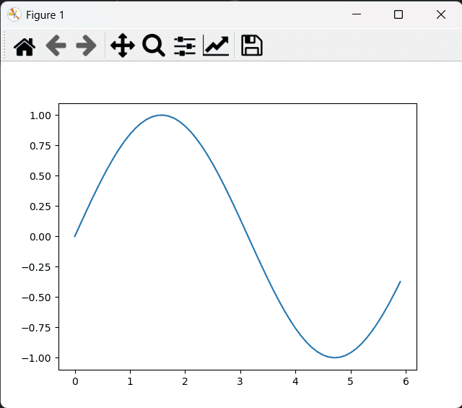Click the −1.00 label on the y-axis
Image resolution: width=462 pixels, height=408 pixels.
click(x=37, y=358)
